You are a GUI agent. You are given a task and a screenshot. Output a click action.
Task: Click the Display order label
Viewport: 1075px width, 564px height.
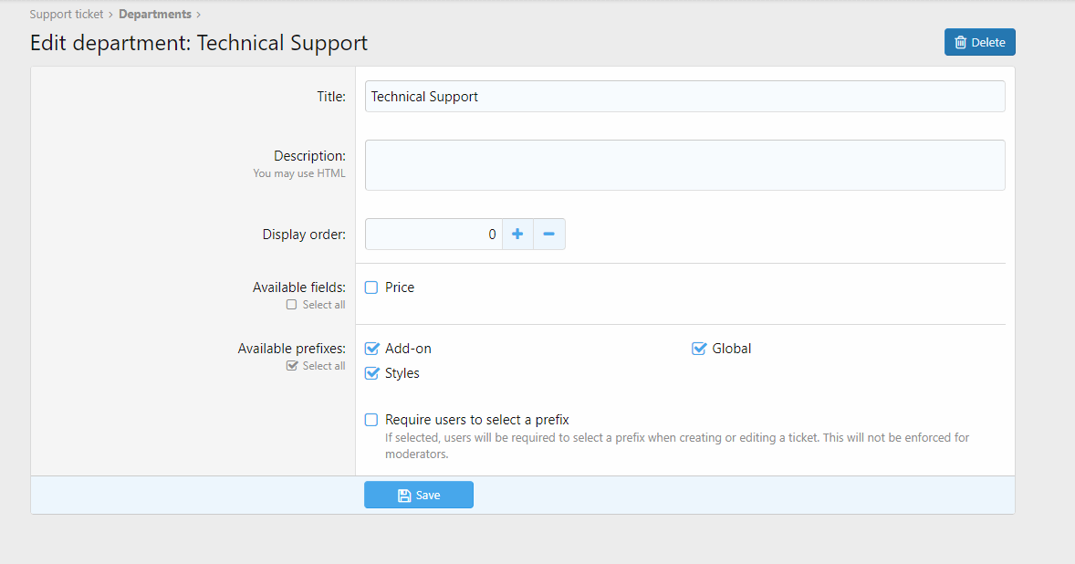click(x=304, y=235)
